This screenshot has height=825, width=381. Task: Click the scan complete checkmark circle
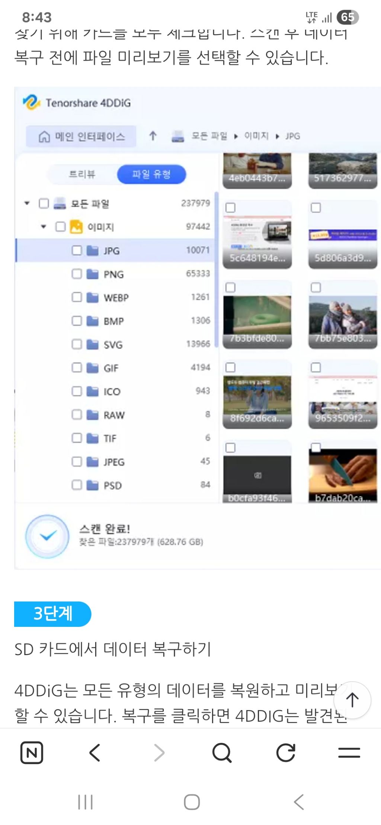click(x=47, y=536)
